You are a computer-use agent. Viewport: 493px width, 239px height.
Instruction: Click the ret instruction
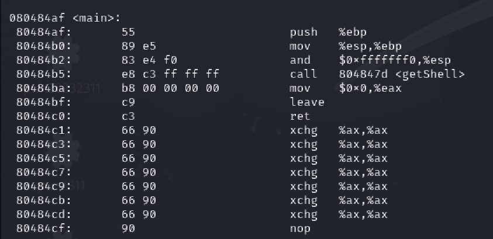pyautogui.click(x=299, y=116)
